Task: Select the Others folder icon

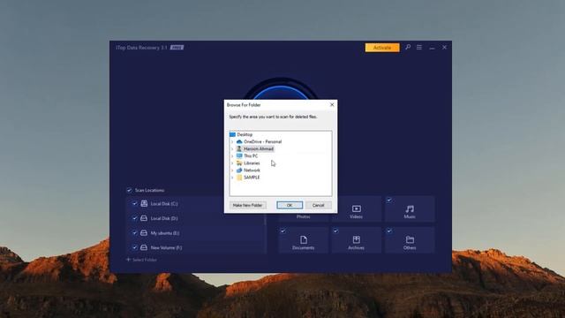Action: click(410, 239)
